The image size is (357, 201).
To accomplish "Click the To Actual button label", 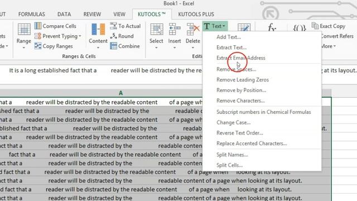I will 129,26.
